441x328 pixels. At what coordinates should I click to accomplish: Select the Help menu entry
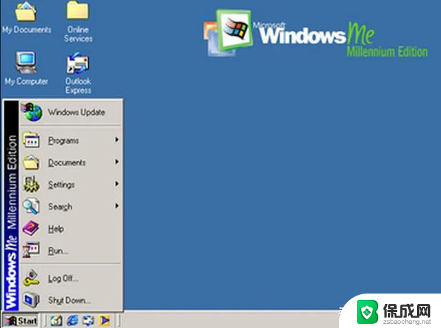point(71,228)
